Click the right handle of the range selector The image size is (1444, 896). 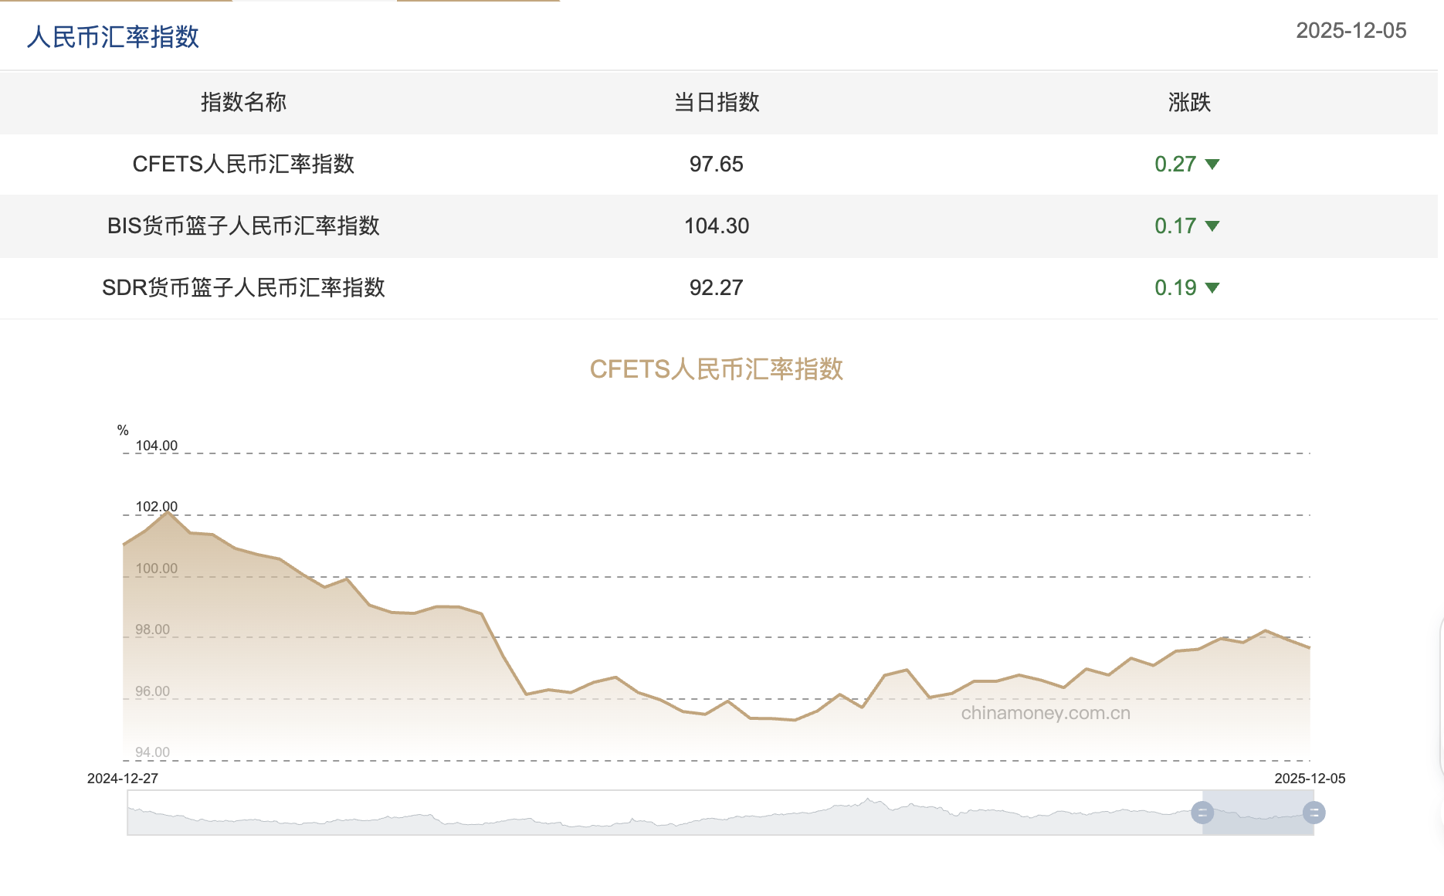(1313, 812)
